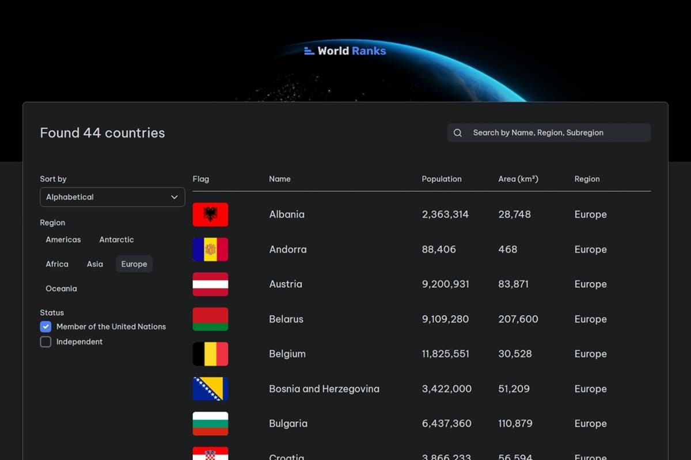Image resolution: width=691 pixels, height=460 pixels.
Task: Open the Belgium country row
Action: (x=422, y=354)
